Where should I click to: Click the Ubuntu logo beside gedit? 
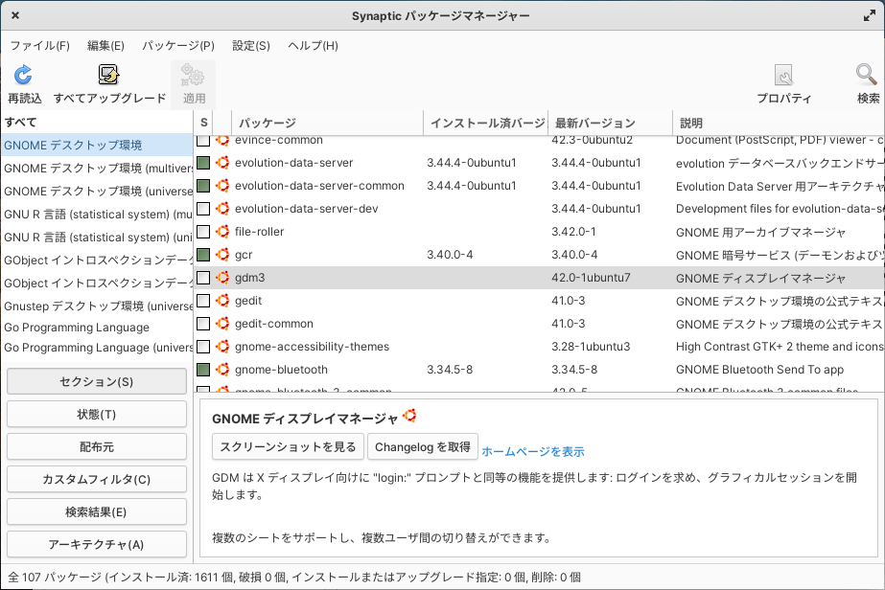(x=222, y=301)
